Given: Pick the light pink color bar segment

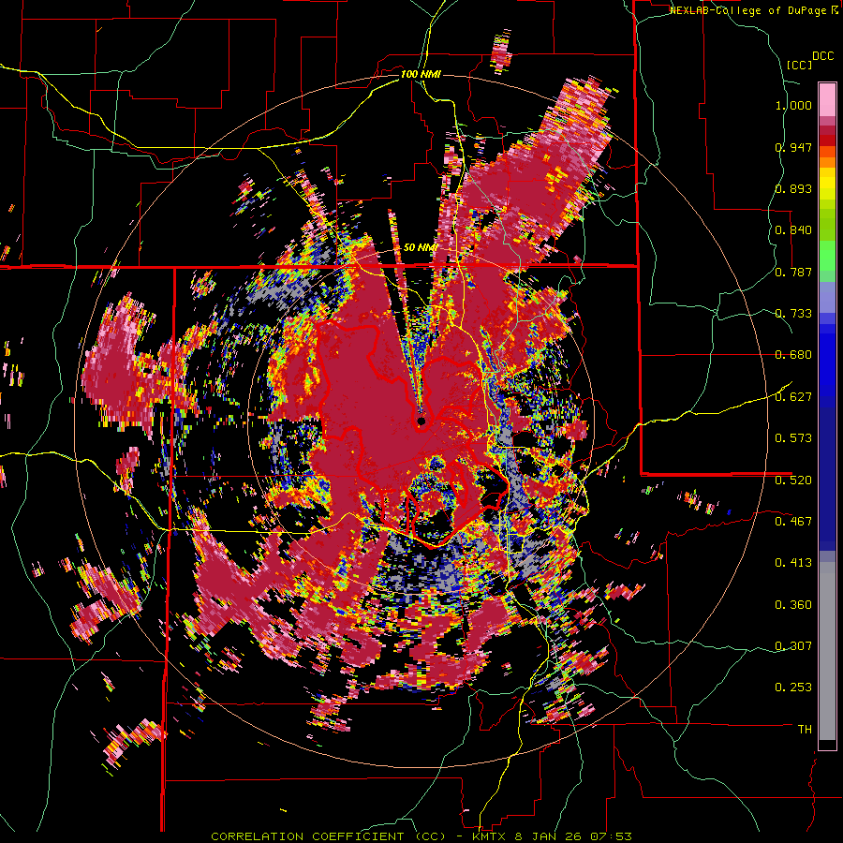Looking at the screenshot, I should 827,99.
